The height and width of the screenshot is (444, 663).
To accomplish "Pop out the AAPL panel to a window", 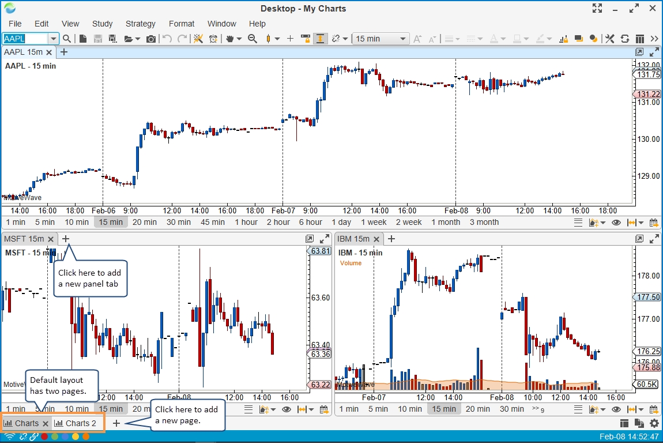I will 639,52.
